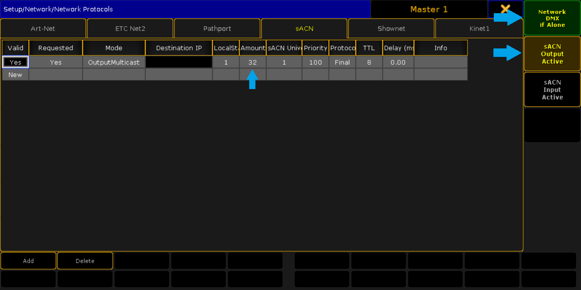The height and width of the screenshot is (290, 581).
Task: Click the Requested column header
Action: click(56, 48)
